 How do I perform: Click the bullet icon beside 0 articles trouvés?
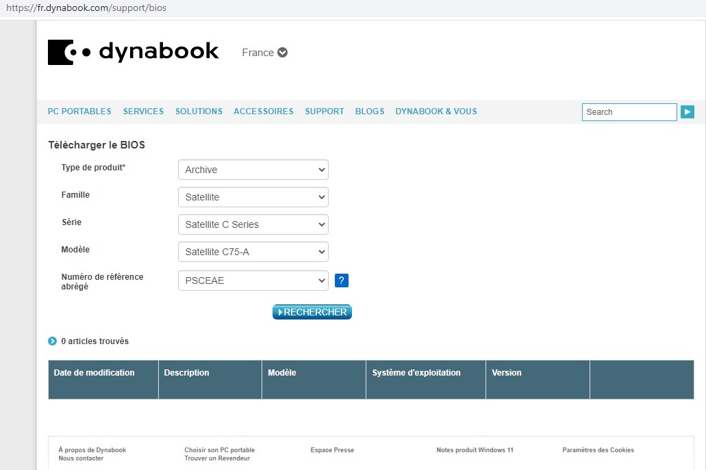[52, 341]
